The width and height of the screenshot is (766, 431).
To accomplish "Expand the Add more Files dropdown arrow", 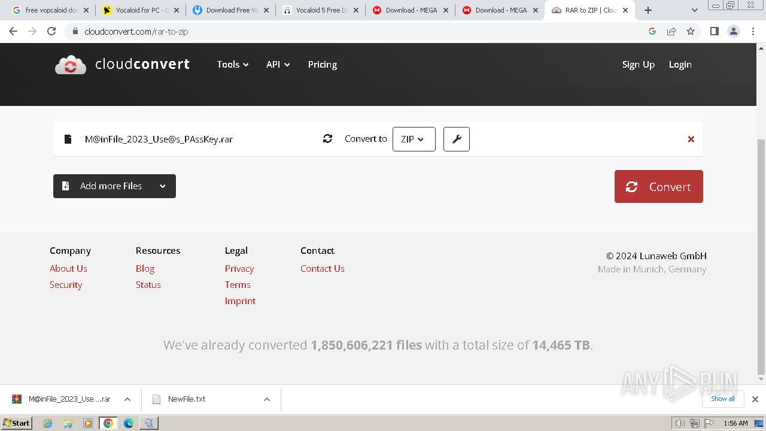I will click(162, 186).
